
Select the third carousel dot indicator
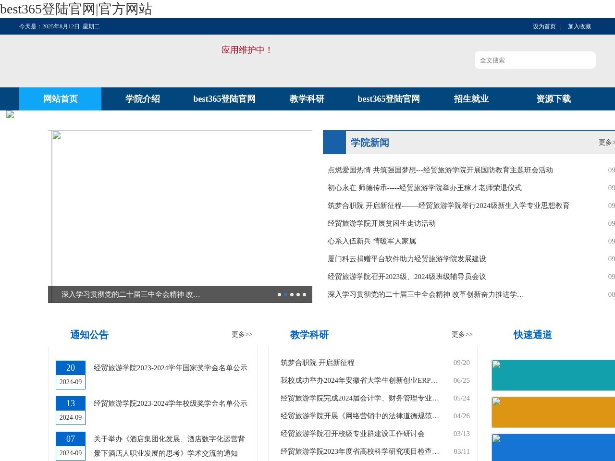[292, 294]
